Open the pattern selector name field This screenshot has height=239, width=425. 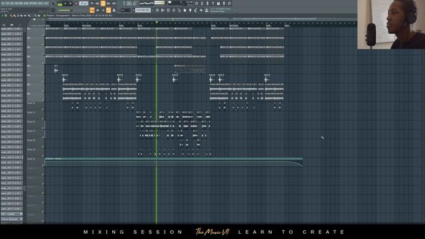tap(143, 10)
